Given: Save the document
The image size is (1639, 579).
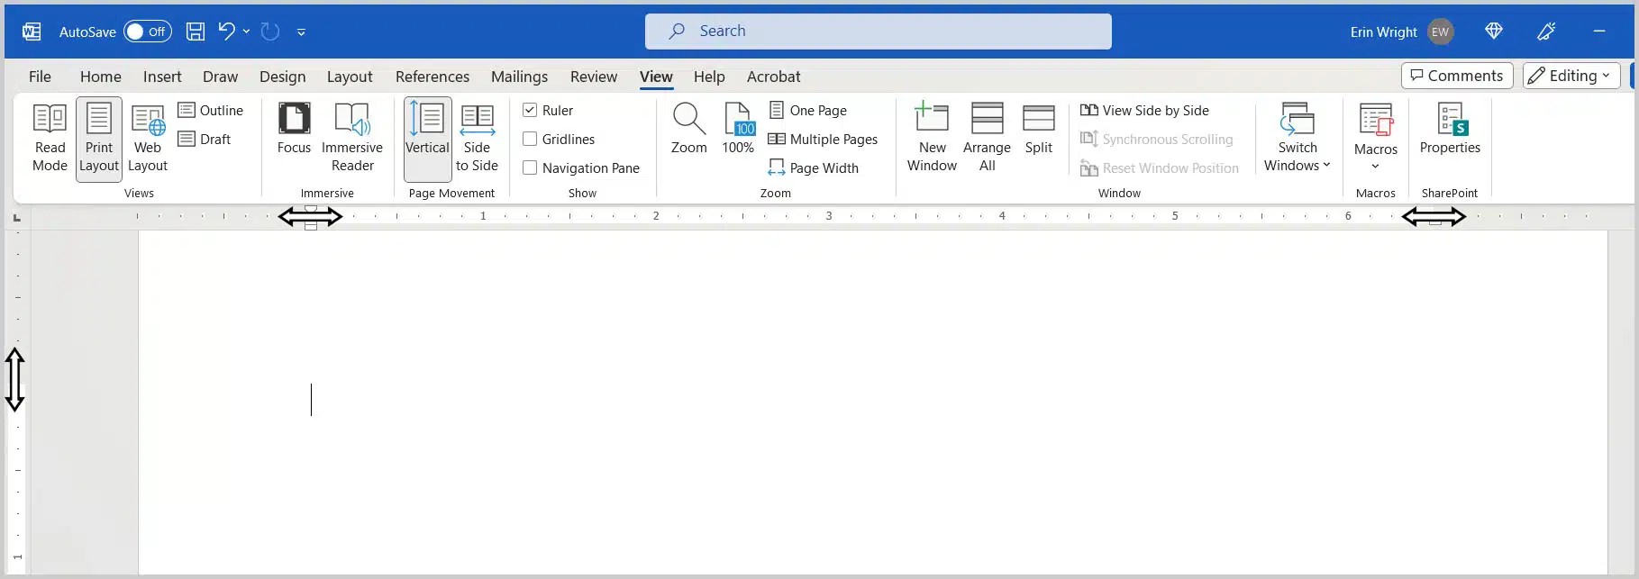Looking at the screenshot, I should tap(196, 32).
